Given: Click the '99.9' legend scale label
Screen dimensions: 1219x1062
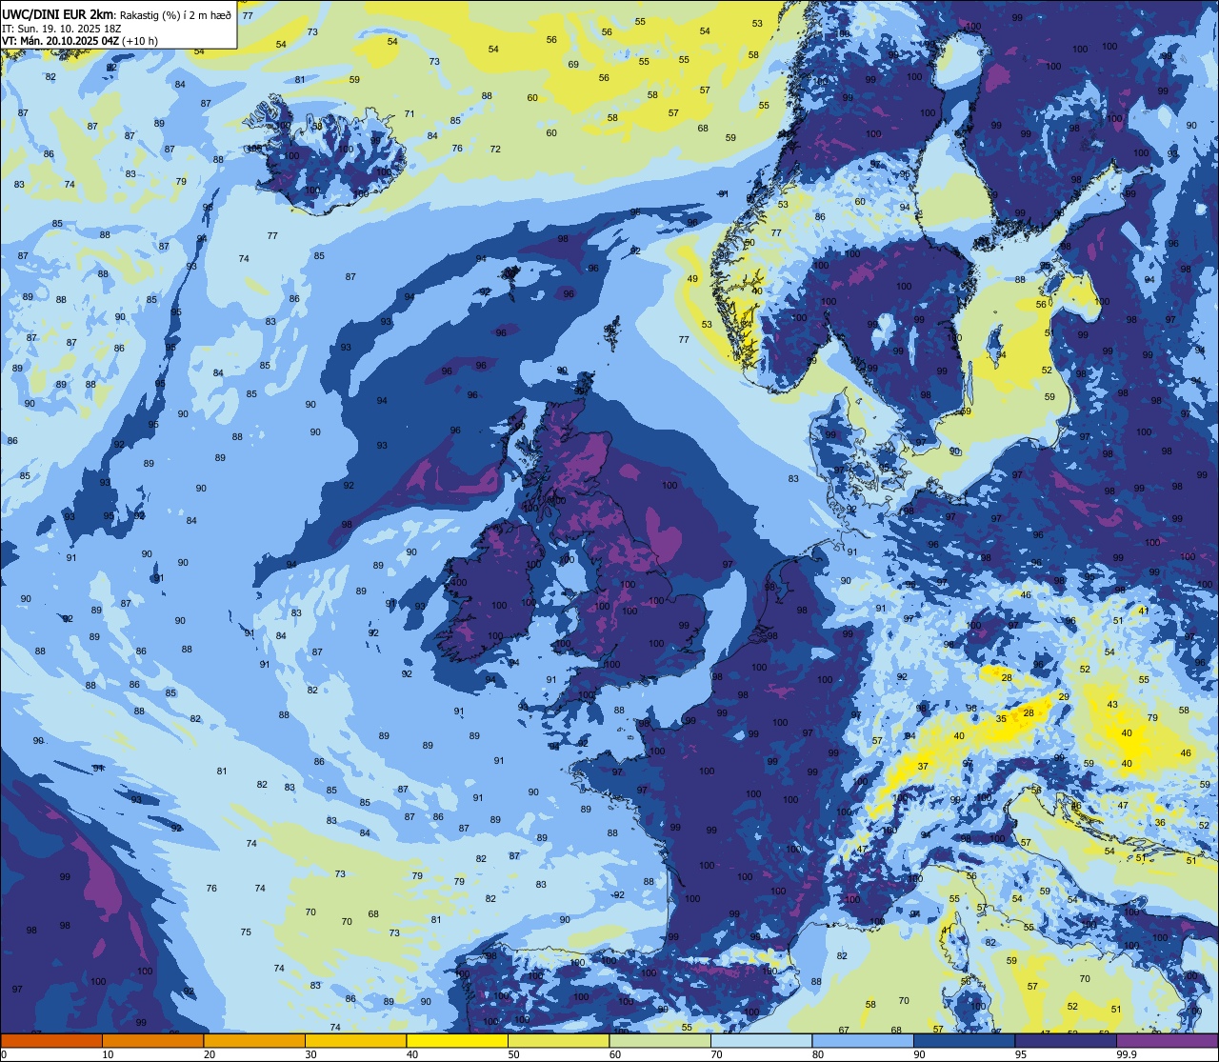Looking at the screenshot, I should coord(1127,1054).
